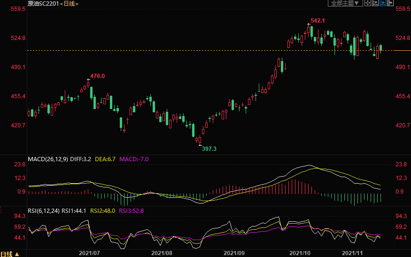Select the <日线> period label beside title
This screenshot has height=257, width=411.
[69, 4]
